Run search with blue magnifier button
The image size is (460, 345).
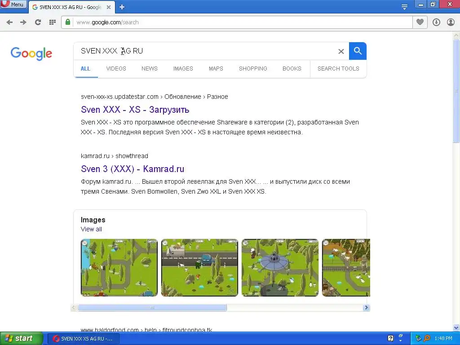[x=358, y=51]
